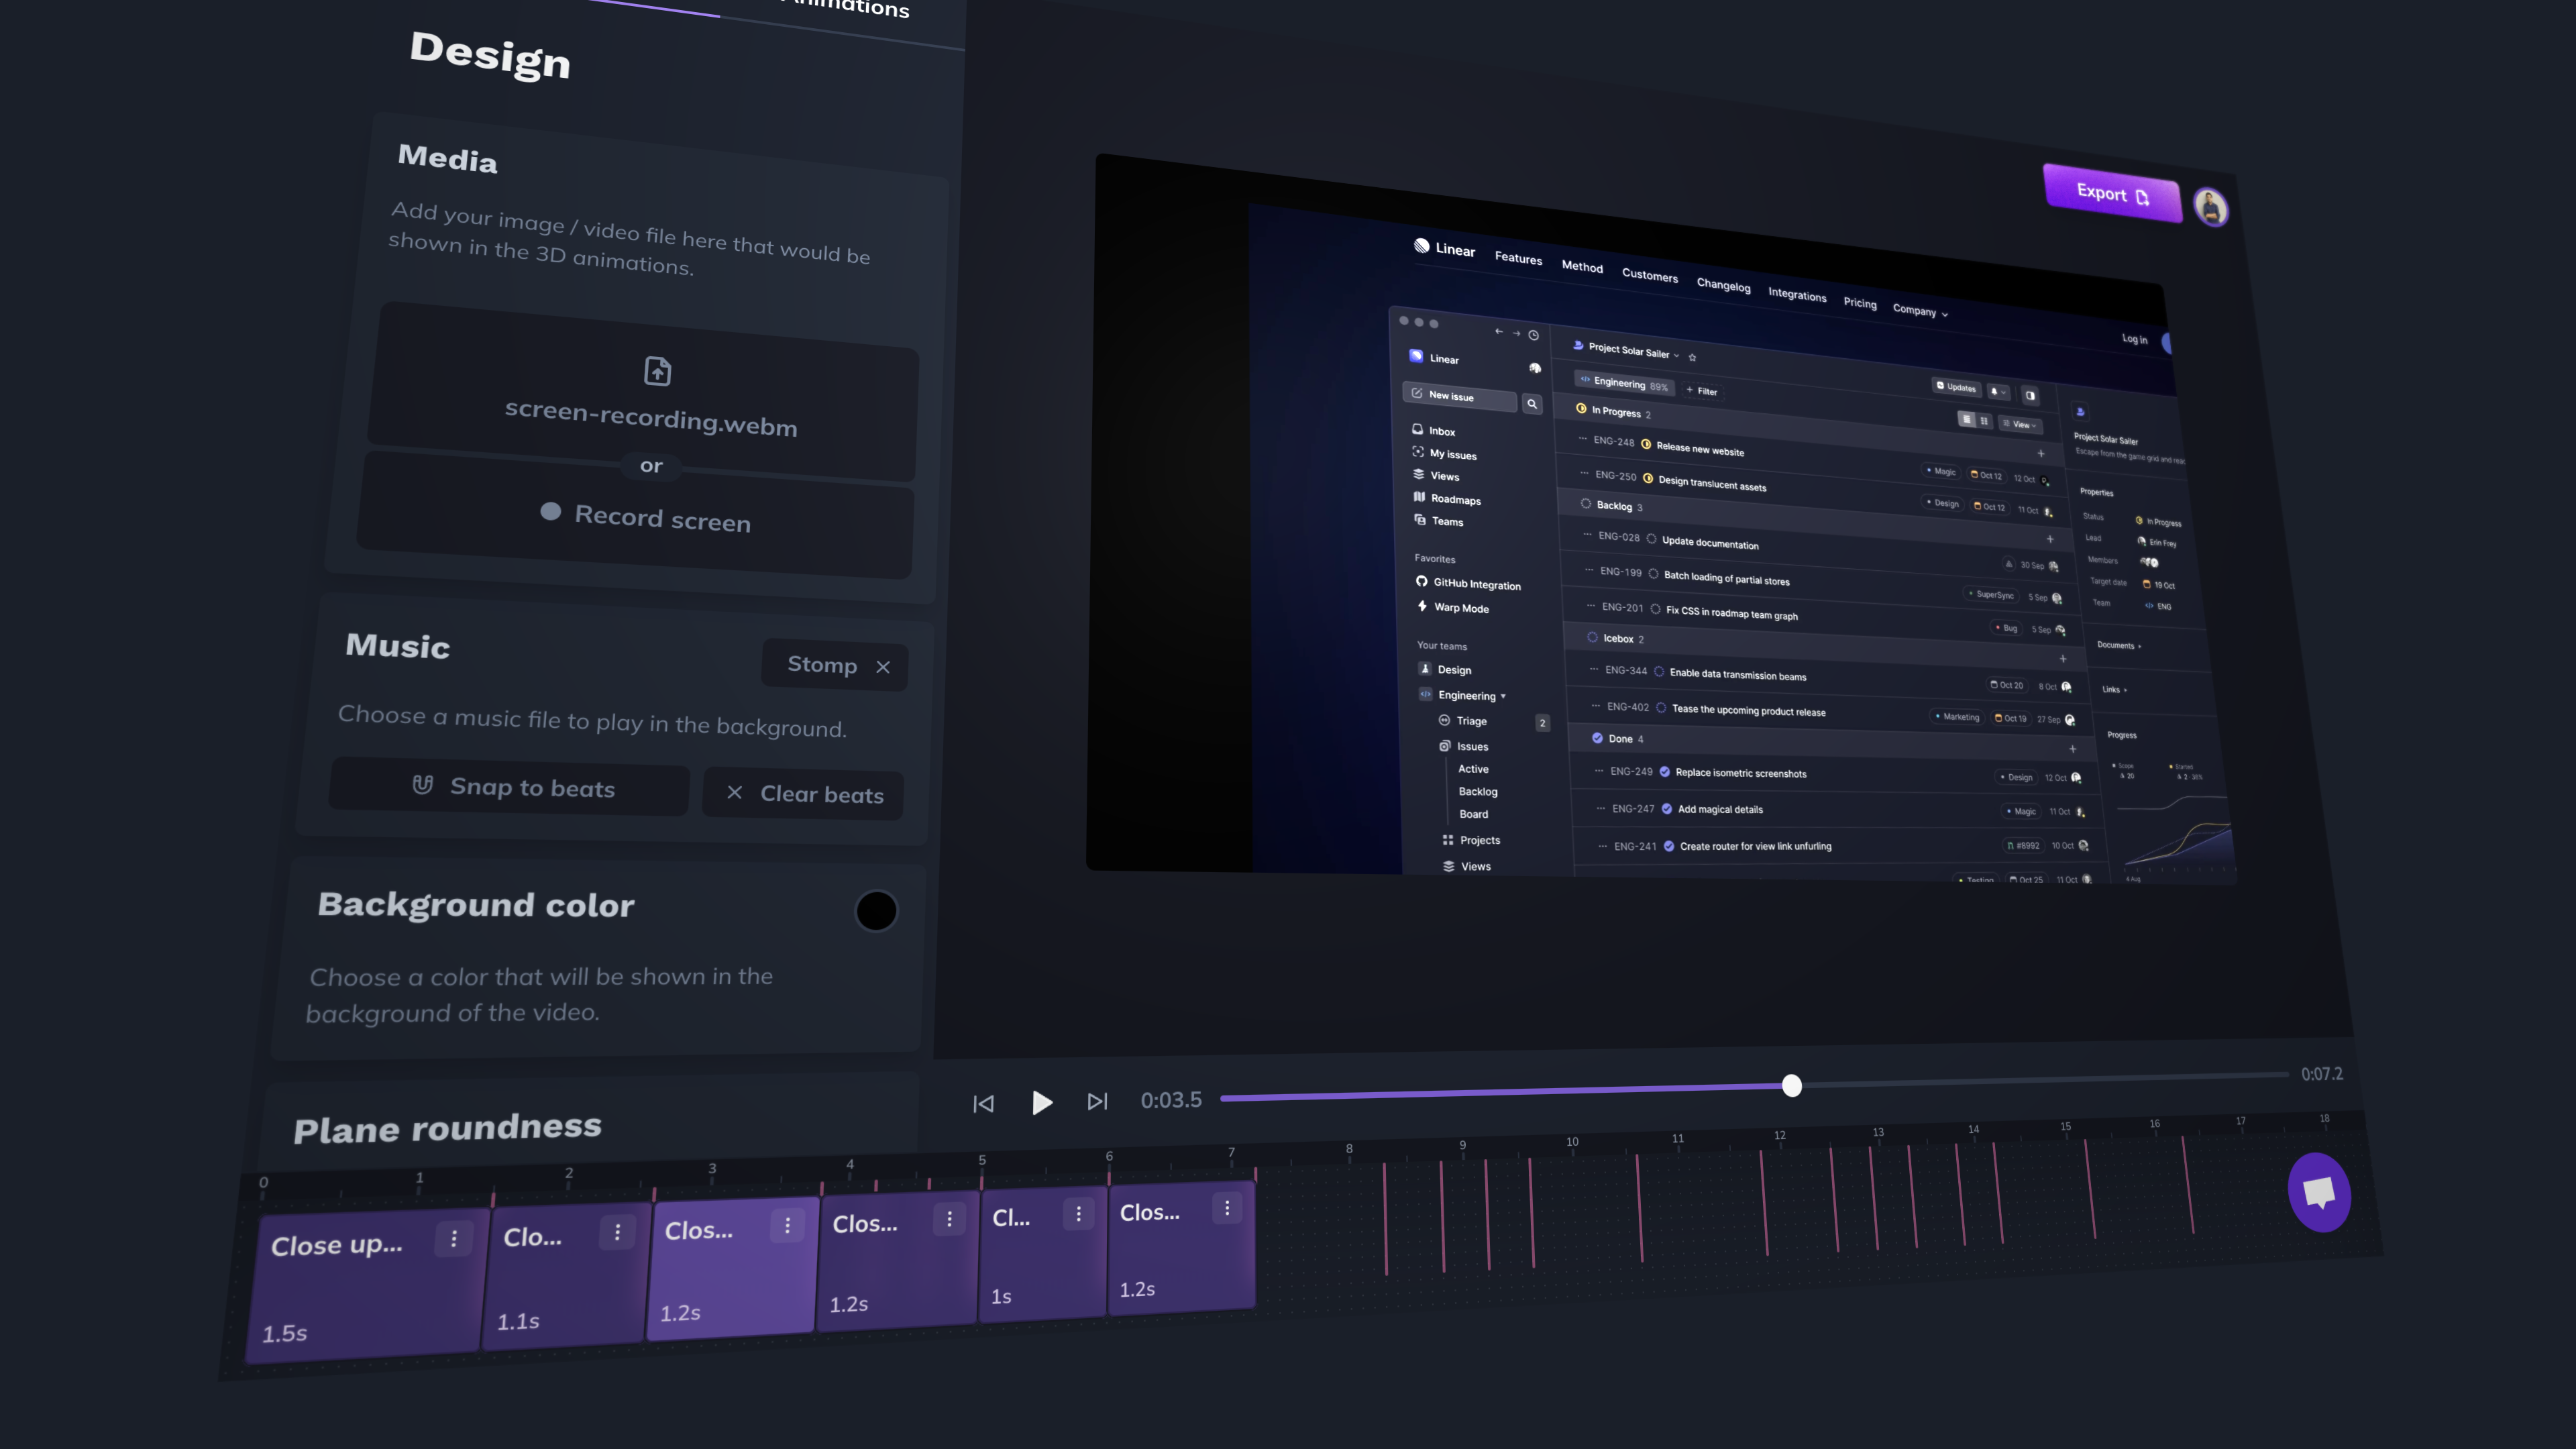Expand the Company dropdown in preview navbar

click(1920, 311)
